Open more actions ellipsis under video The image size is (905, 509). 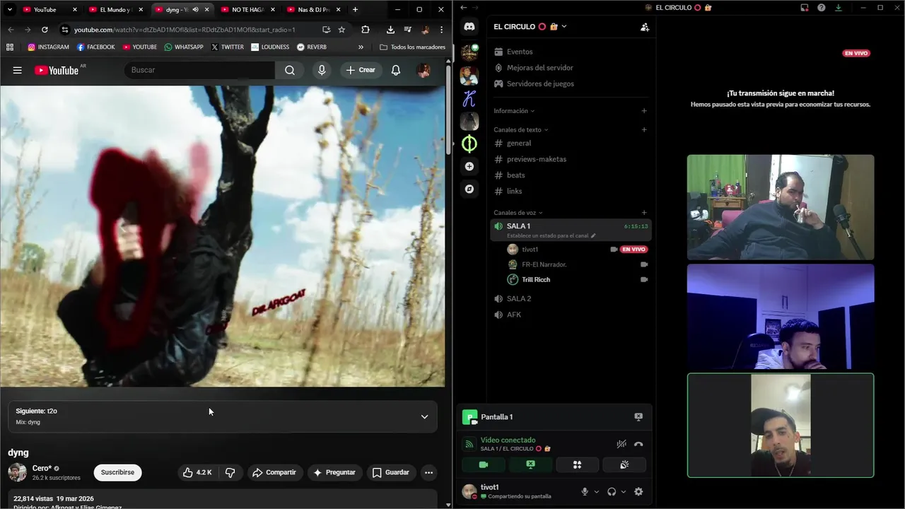428,472
